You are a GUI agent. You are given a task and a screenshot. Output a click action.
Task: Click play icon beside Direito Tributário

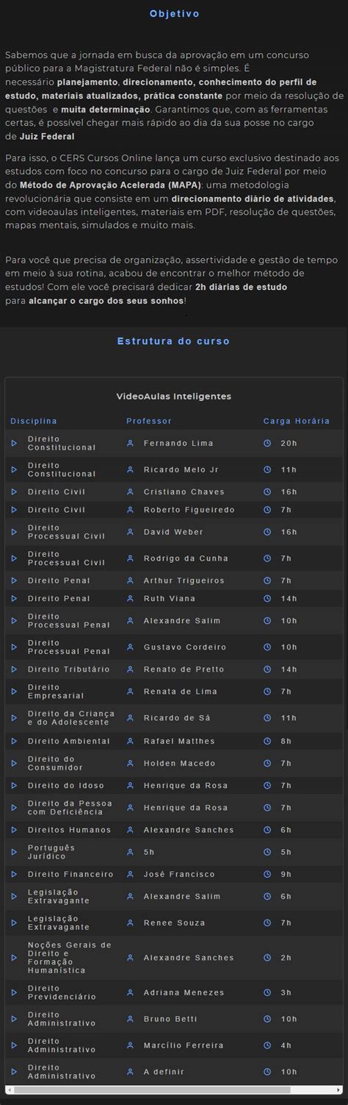(x=14, y=669)
